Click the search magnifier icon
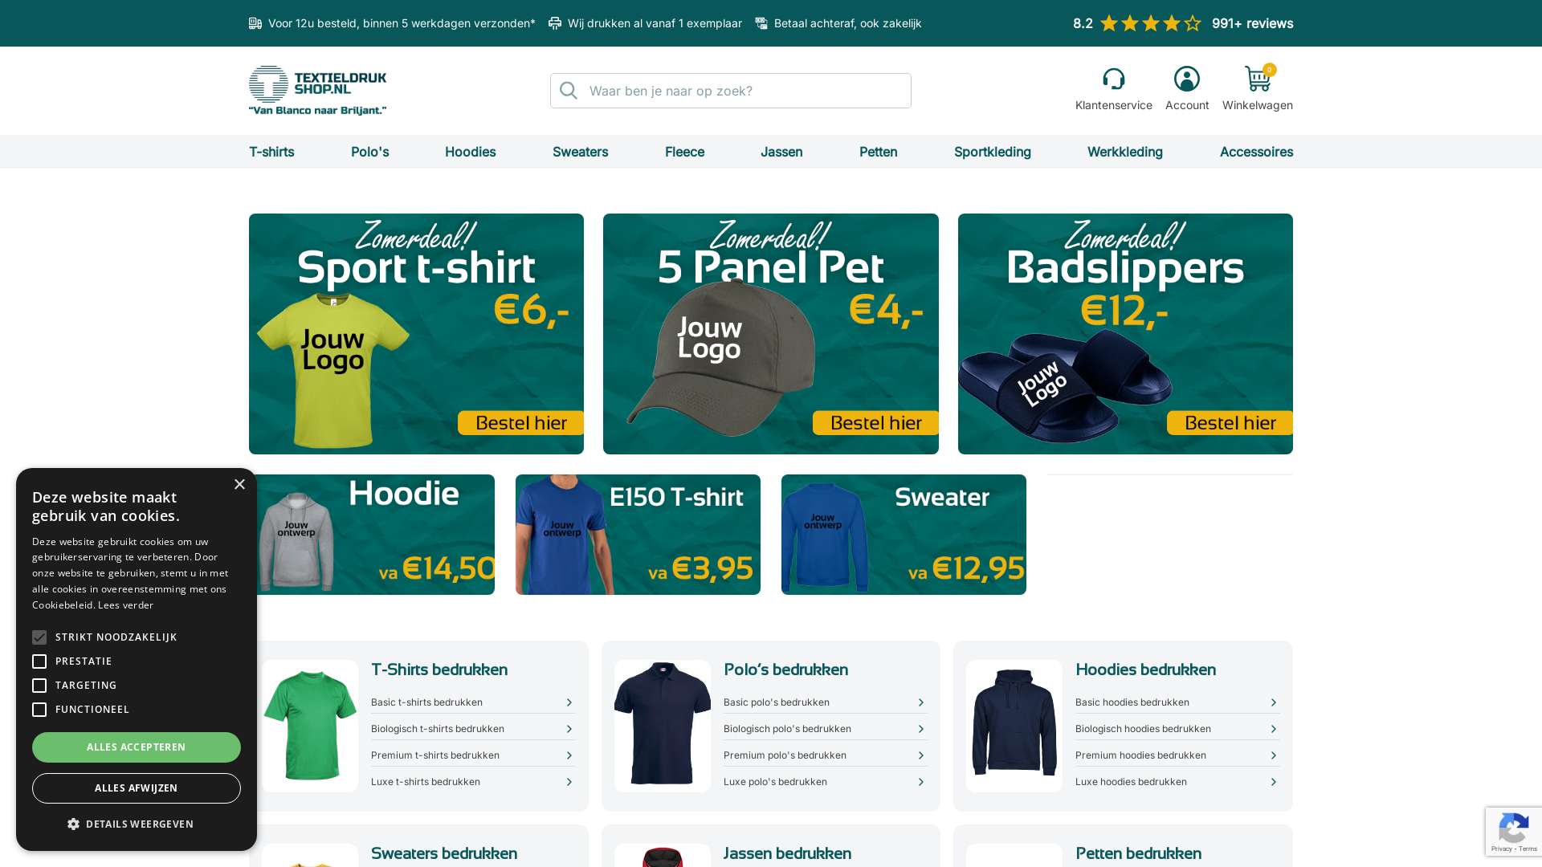Image resolution: width=1542 pixels, height=867 pixels. point(569,91)
